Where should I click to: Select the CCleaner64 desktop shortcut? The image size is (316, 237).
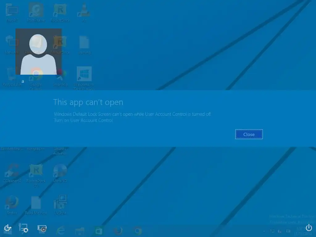(12, 173)
